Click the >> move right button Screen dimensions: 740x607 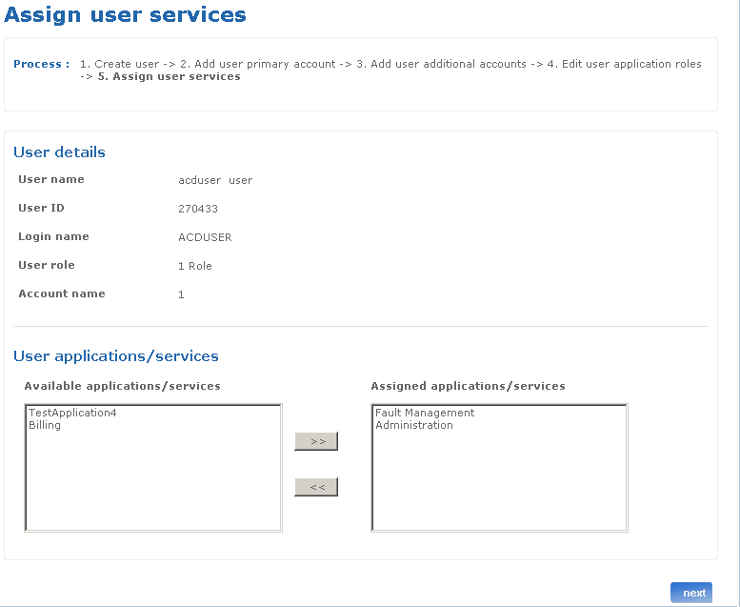pyautogui.click(x=316, y=441)
